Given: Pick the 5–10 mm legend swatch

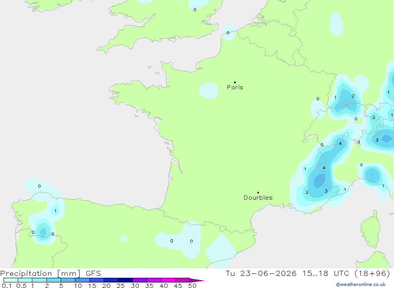Looking at the screenshot, I should (x=68, y=280).
